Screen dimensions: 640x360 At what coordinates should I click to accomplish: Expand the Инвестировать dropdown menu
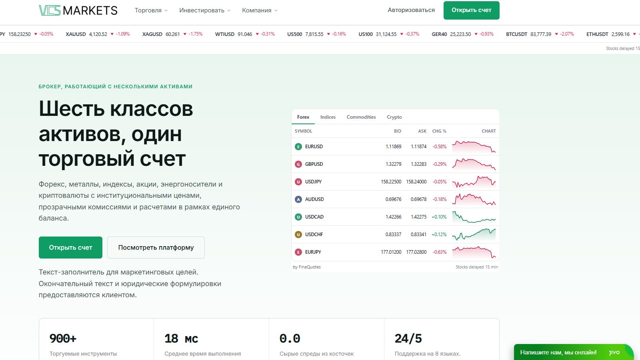point(205,10)
